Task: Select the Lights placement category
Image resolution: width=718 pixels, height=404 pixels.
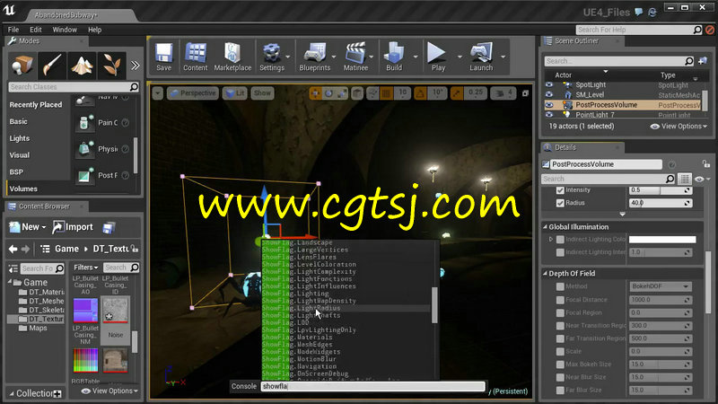Action: tap(19, 138)
